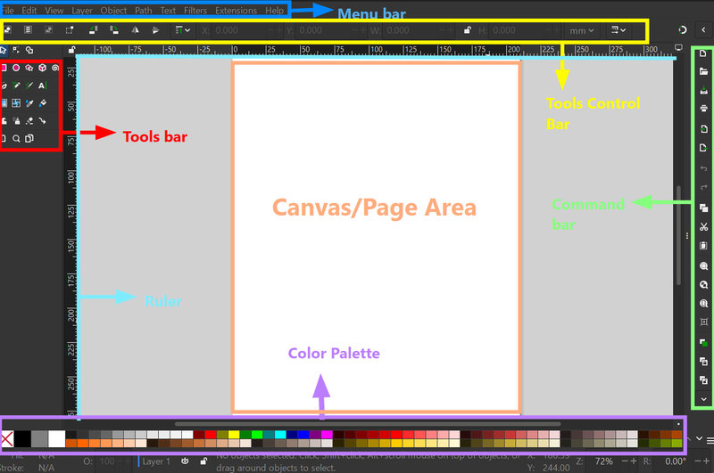Image resolution: width=714 pixels, height=473 pixels.
Task: Click the Cut scissors icon
Action: pos(703,227)
